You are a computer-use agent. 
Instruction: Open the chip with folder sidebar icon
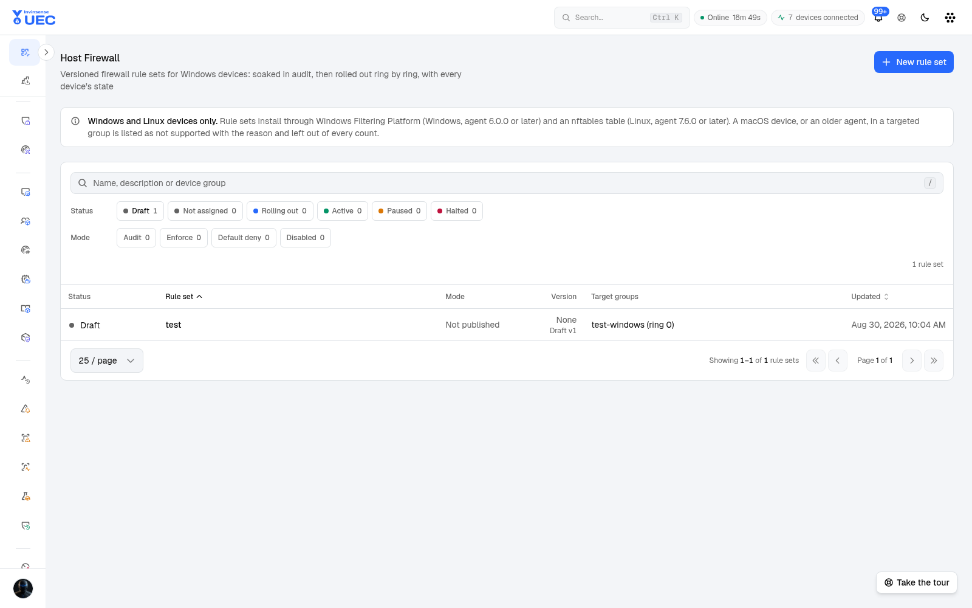pyautogui.click(x=25, y=279)
